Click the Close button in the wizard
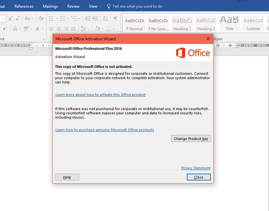 click(x=199, y=177)
